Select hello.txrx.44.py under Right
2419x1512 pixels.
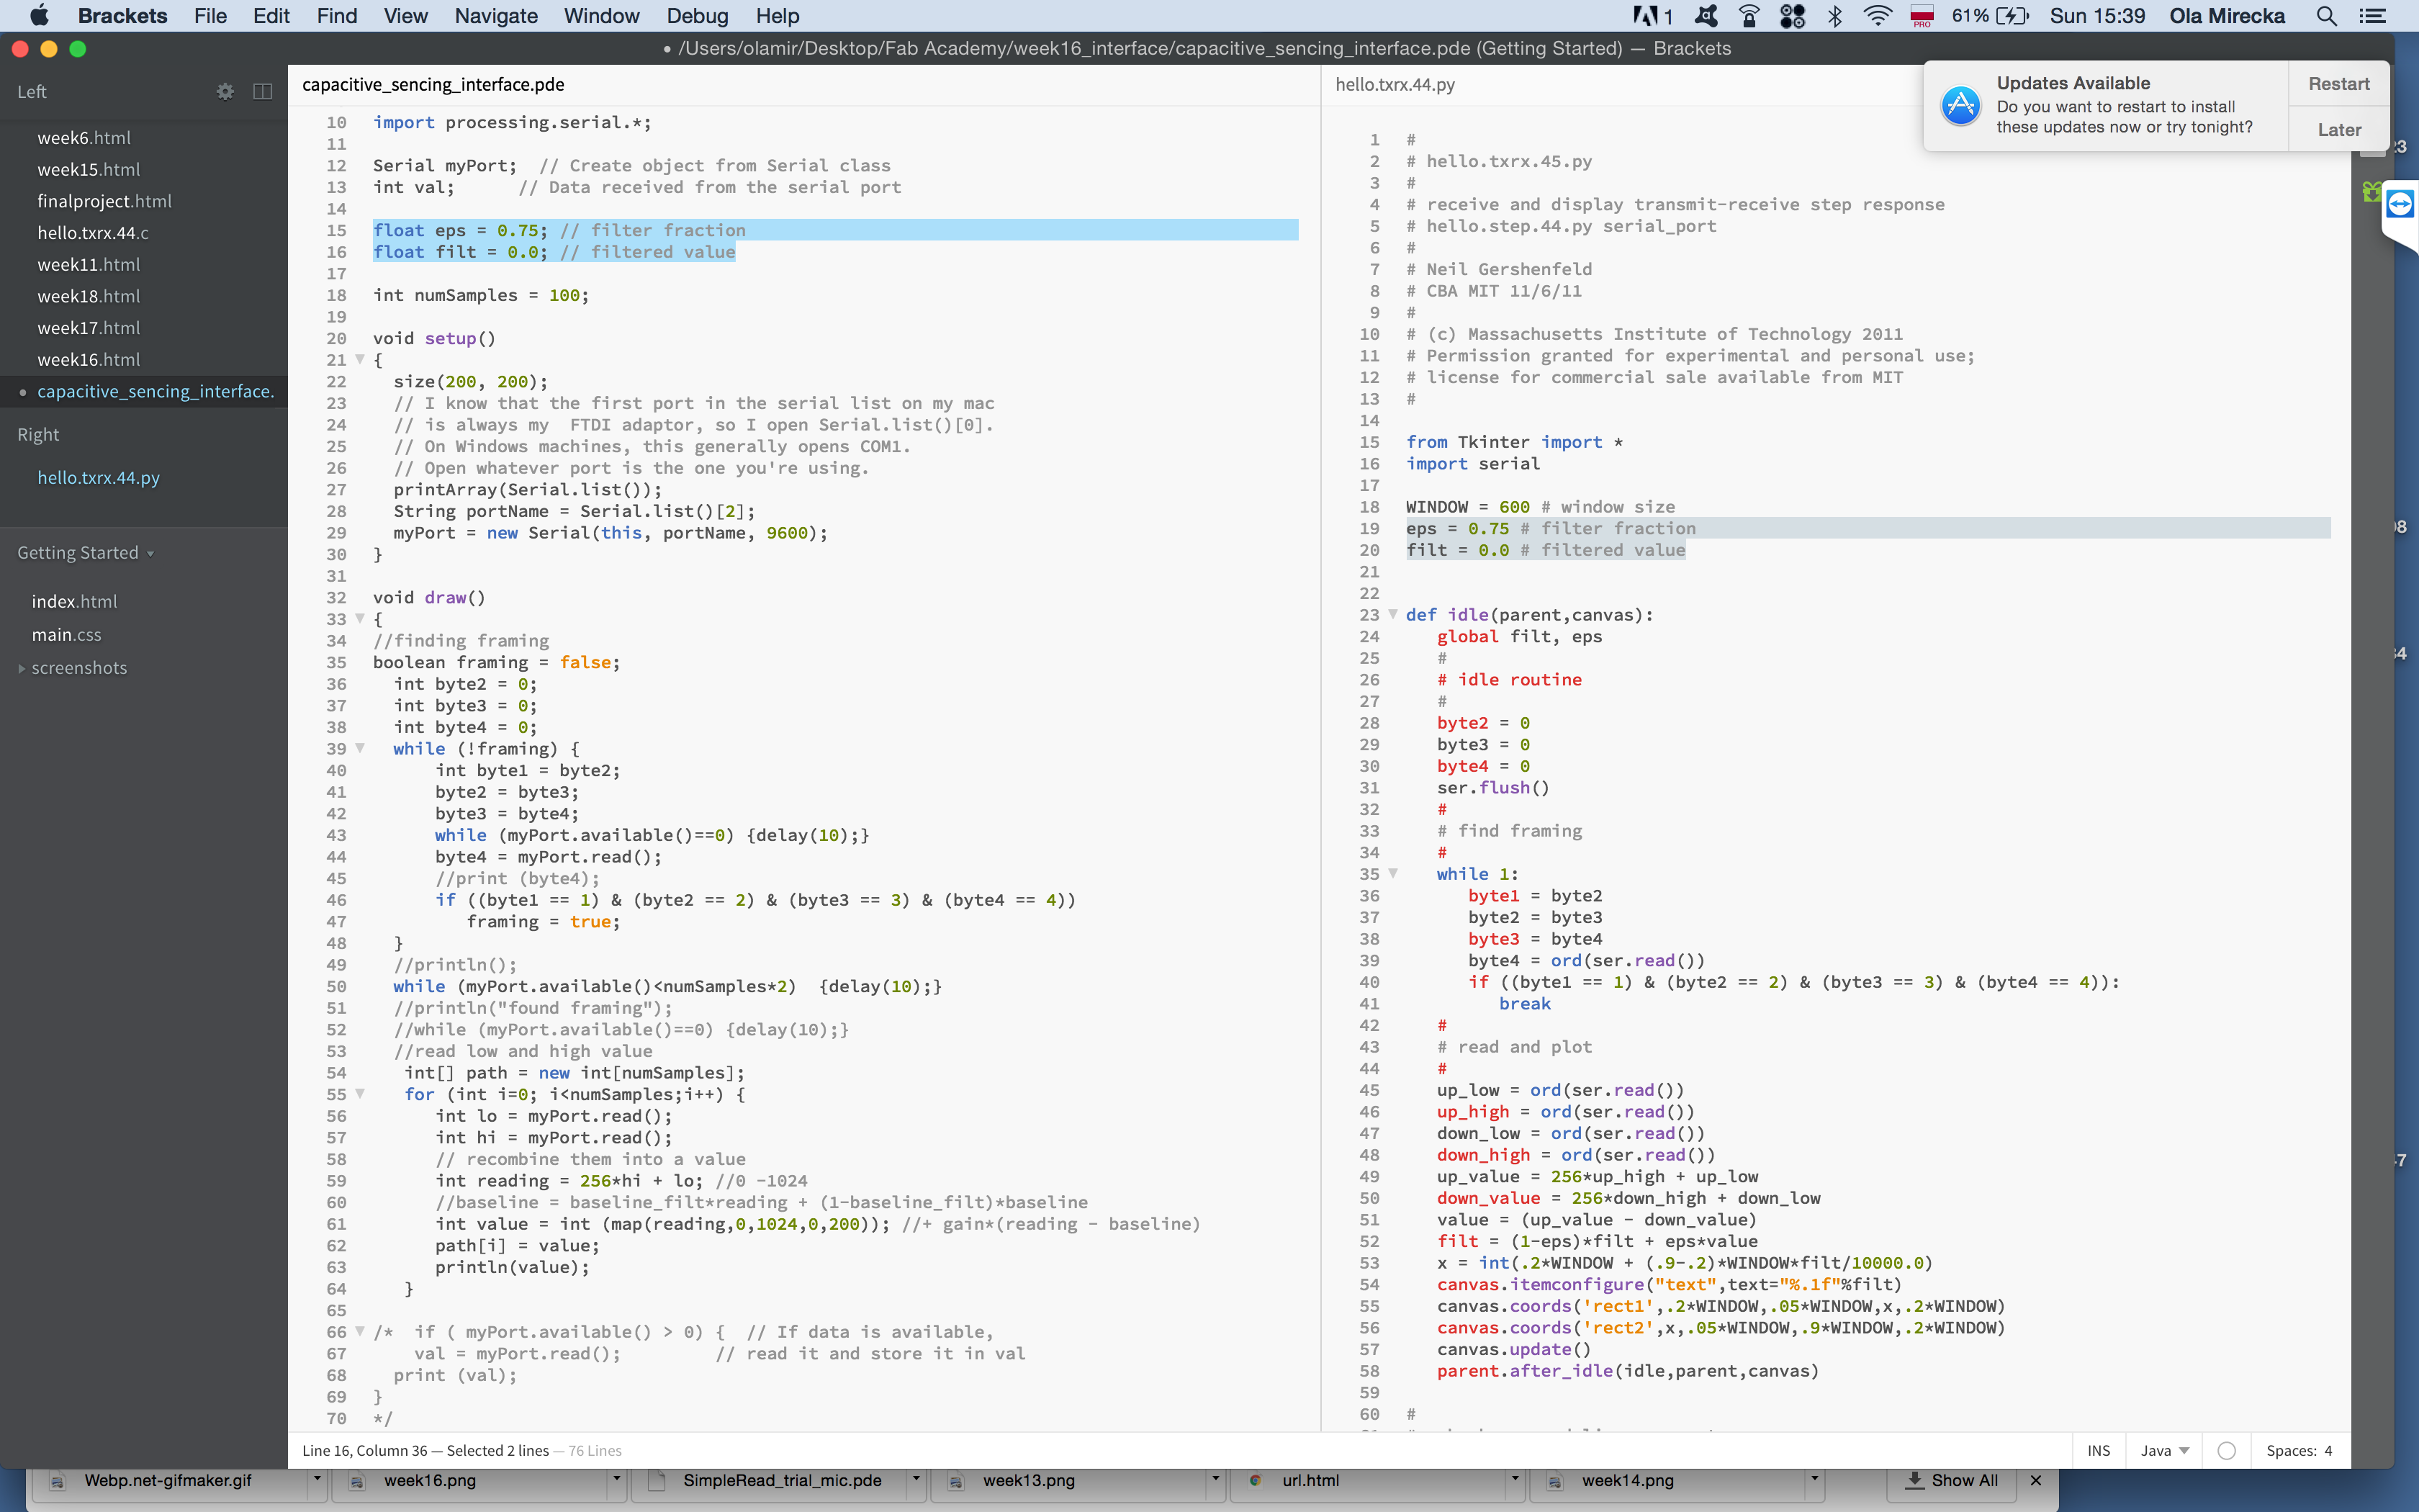coord(98,478)
